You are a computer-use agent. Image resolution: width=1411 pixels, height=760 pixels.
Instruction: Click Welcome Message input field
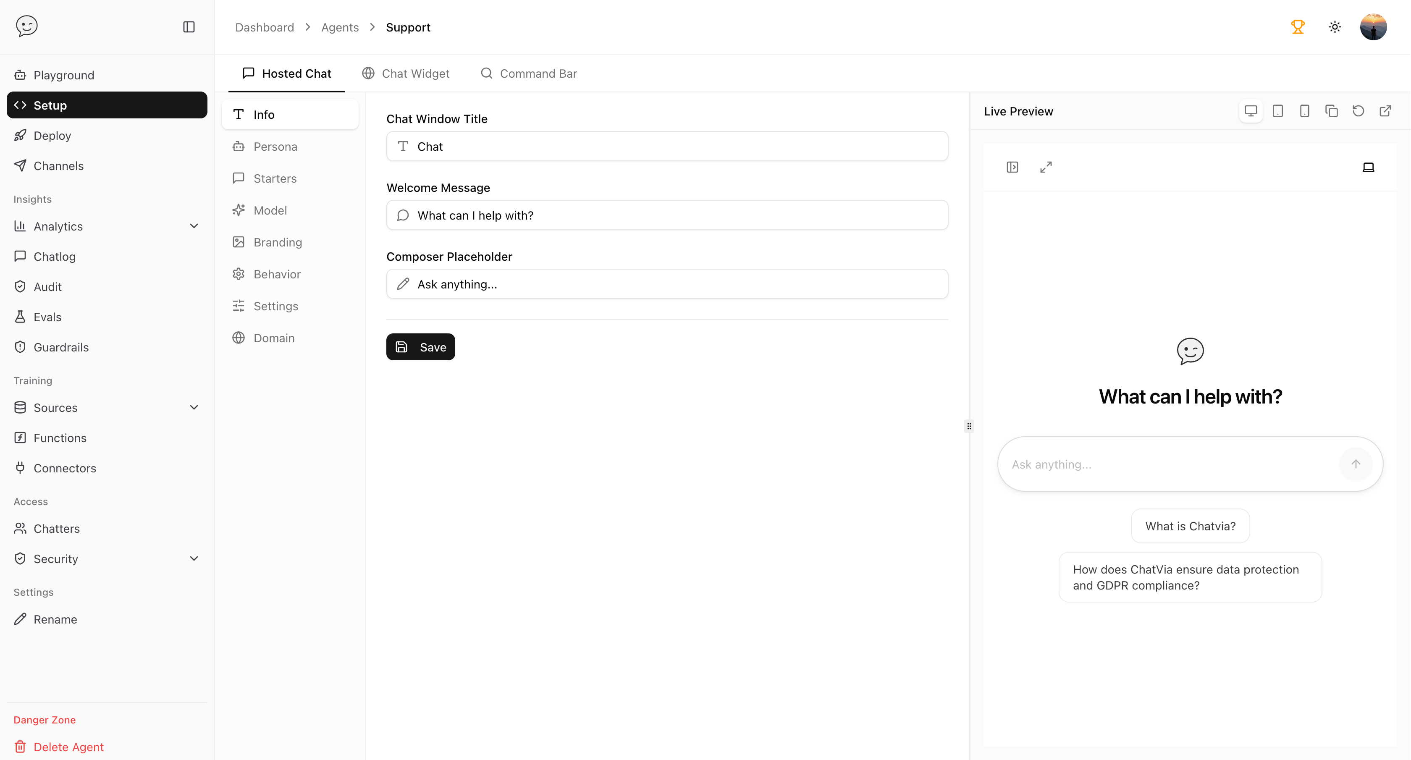(x=667, y=215)
